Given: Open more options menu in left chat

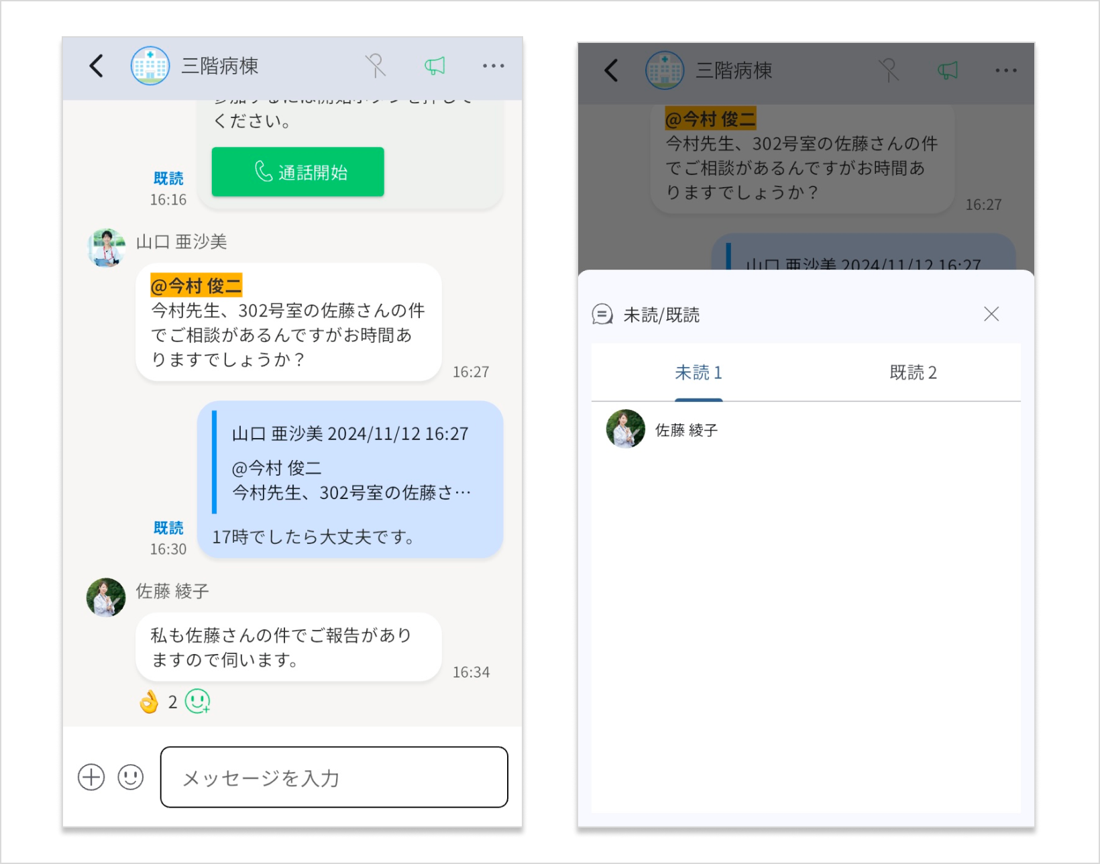Looking at the screenshot, I should coord(494,66).
